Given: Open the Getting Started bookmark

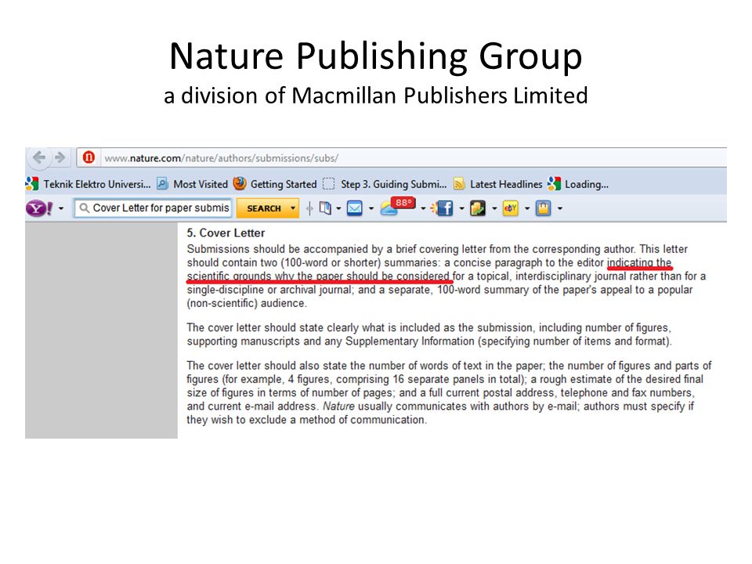Looking at the screenshot, I should (275, 184).
